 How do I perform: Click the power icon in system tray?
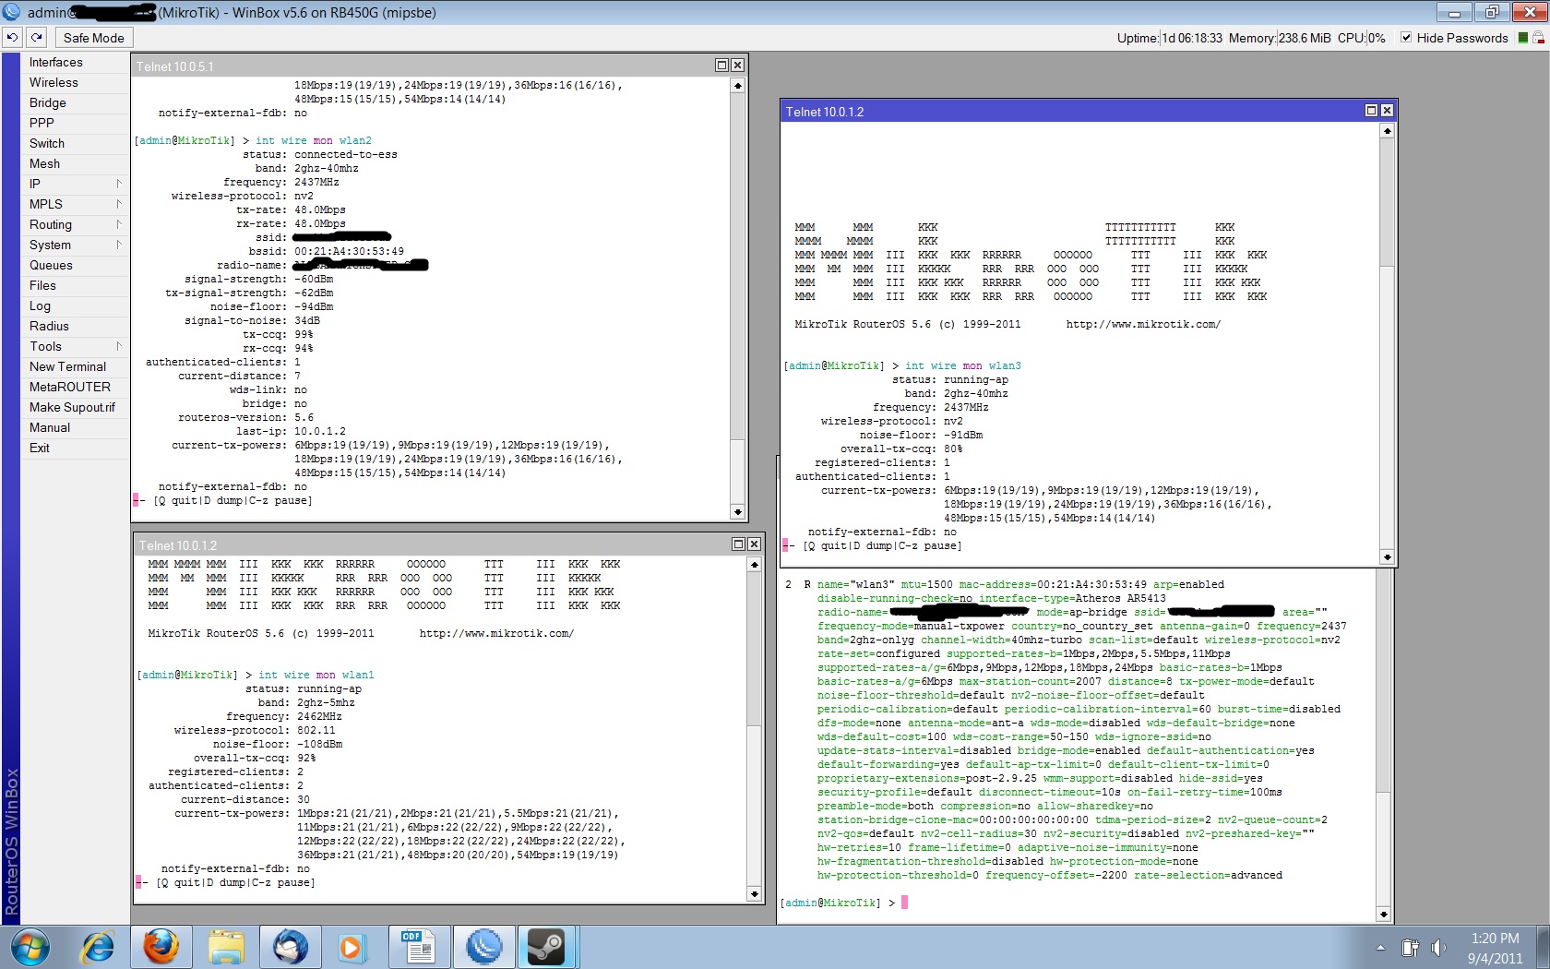pos(1410,948)
